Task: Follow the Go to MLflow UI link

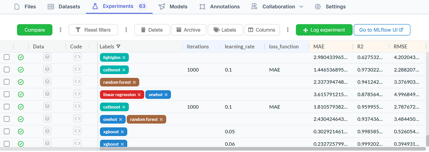Action: [x=382, y=30]
